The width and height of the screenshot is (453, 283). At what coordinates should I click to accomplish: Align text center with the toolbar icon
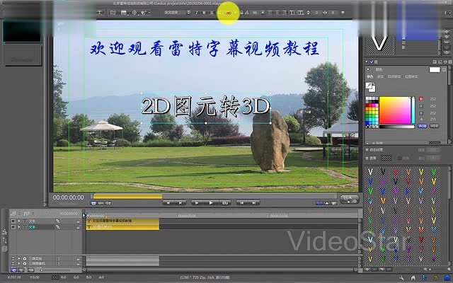[x=277, y=13]
